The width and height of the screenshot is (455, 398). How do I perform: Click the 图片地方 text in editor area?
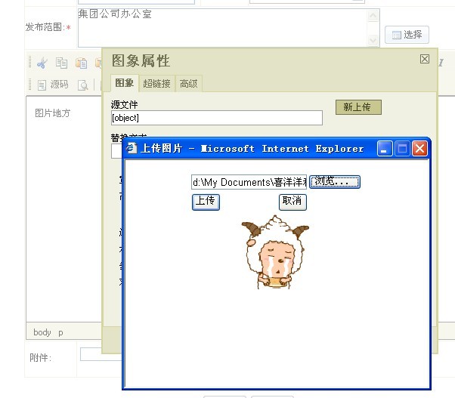[x=52, y=113]
